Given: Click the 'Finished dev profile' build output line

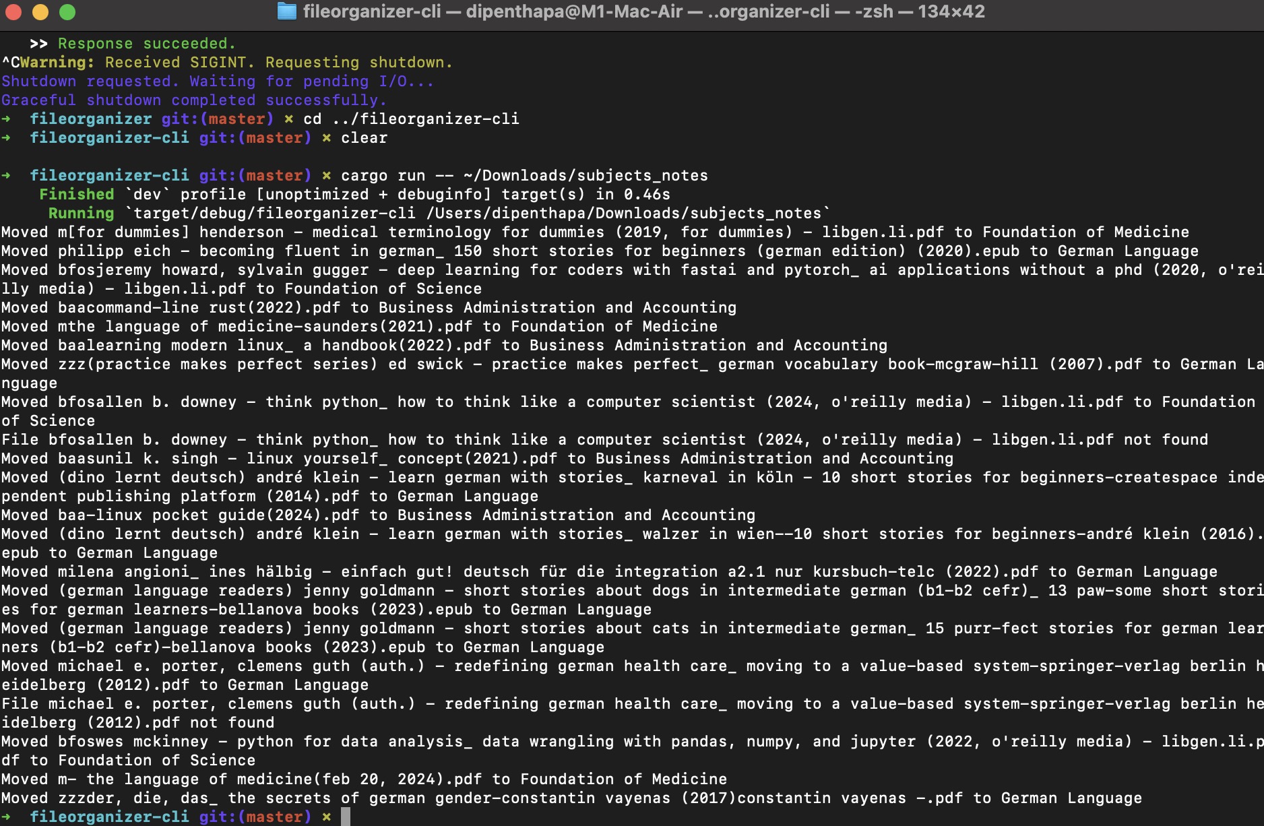Looking at the screenshot, I should 354,194.
